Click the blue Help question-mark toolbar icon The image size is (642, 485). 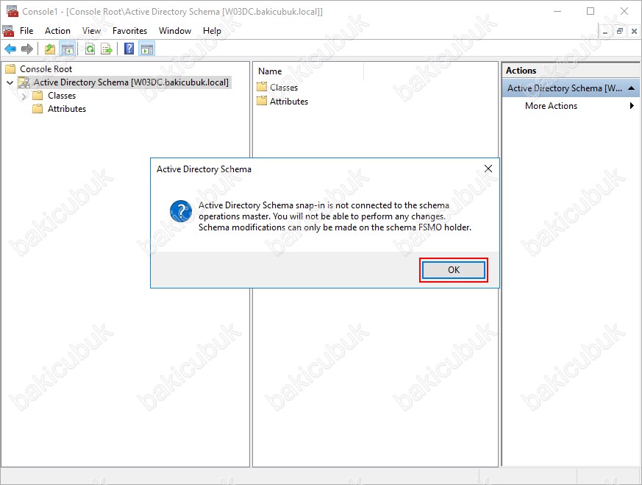129,49
